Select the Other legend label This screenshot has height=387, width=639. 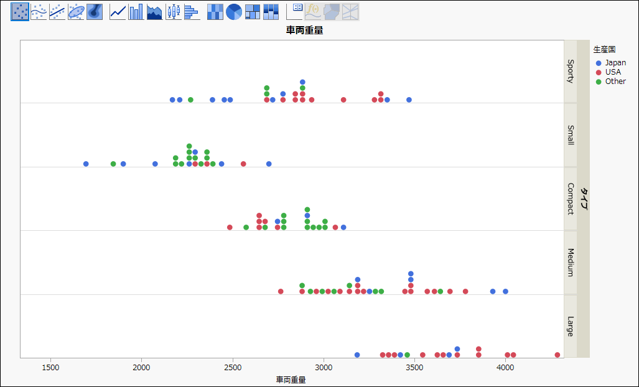coord(615,82)
